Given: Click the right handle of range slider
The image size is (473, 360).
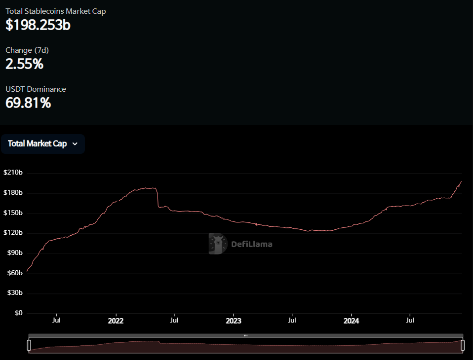Looking at the screenshot, I should click(463, 345).
